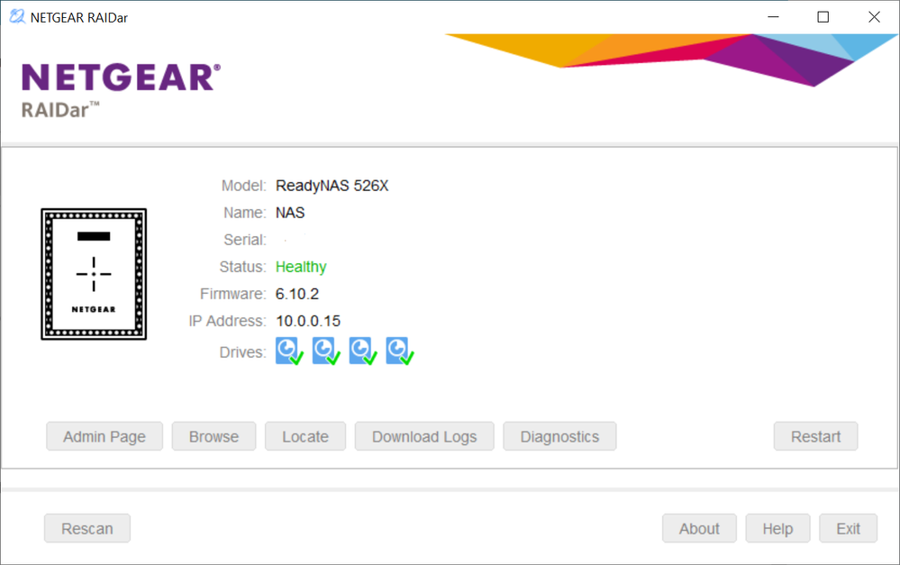This screenshot has width=900, height=565.
Task: Maximize the RAIDar window
Action: pos(823,17)
